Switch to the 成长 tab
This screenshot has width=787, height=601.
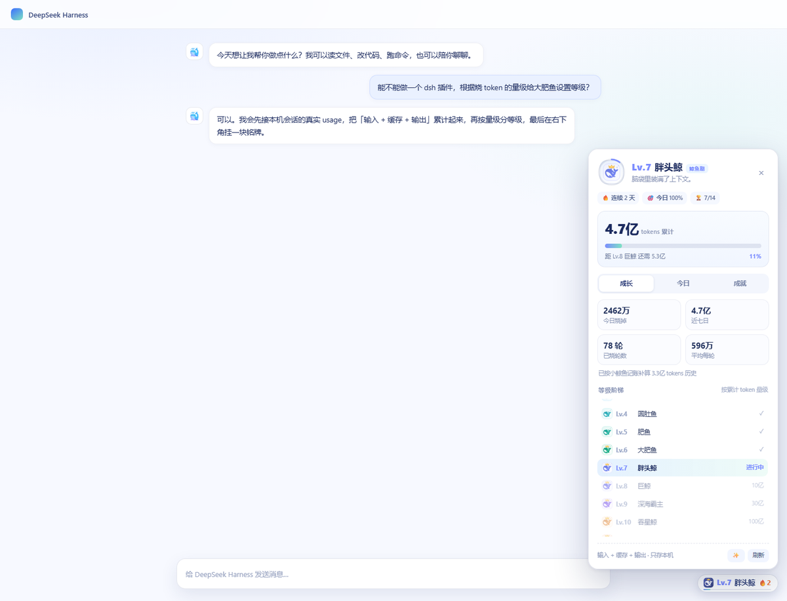click(x=626, y=283)
